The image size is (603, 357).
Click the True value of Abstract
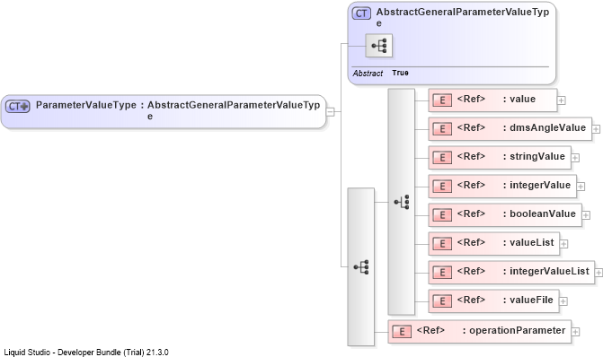pyautogui.click(x=400, y=73)
